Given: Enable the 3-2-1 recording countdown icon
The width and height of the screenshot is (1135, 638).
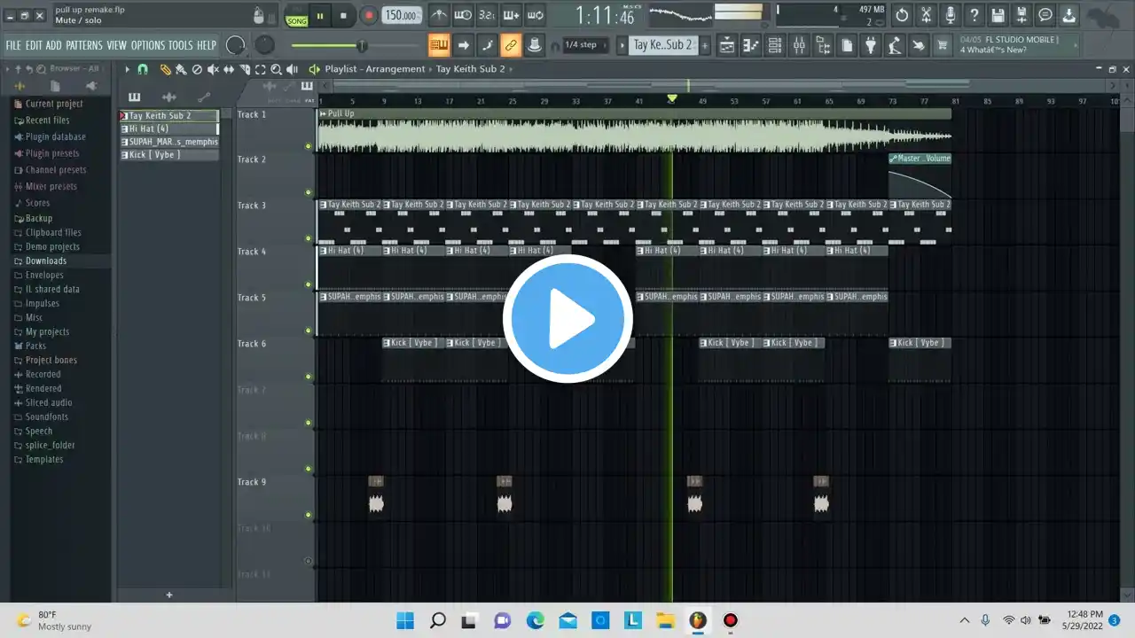Looking at the screenshot, I should [x=487, y=15].
